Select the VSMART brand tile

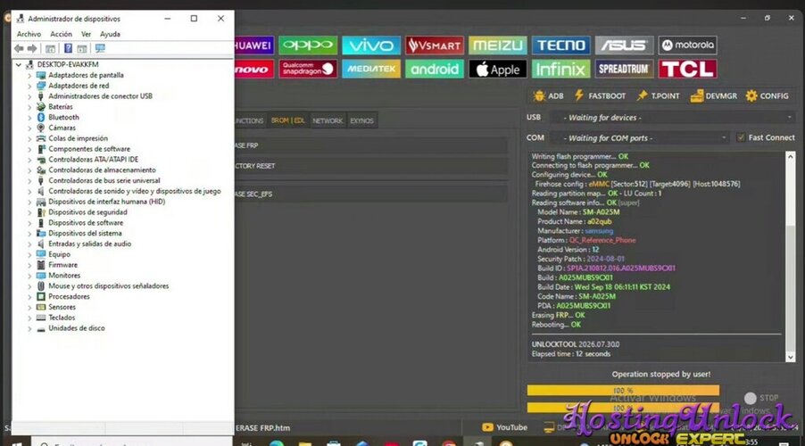435,45
